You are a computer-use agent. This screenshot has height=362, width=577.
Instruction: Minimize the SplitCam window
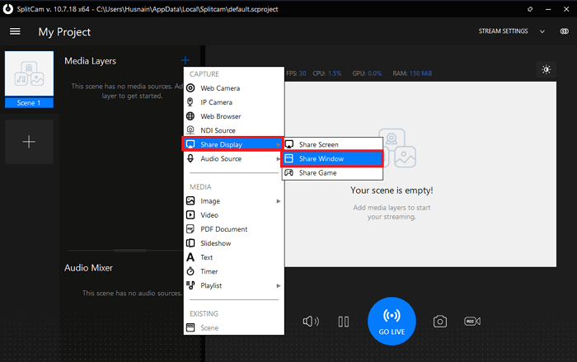pos(548,9)
